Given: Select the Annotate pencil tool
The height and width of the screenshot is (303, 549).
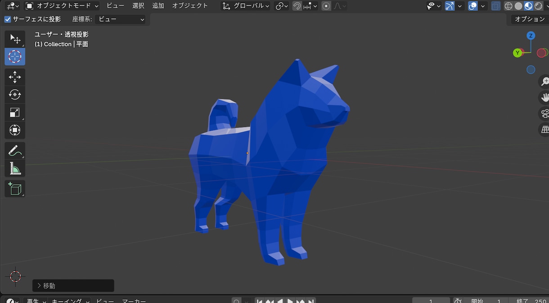Looking at the screenshot, I should tap(15, 151).
